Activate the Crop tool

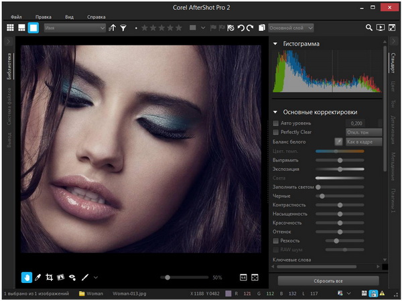[x=50, y=276]
